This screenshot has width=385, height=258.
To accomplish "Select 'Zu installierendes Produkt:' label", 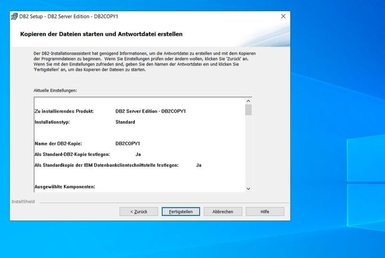I will pos(64,111).
